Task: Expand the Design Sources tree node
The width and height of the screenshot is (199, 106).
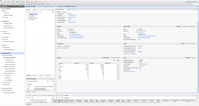Action: click(x=27, y=14)
